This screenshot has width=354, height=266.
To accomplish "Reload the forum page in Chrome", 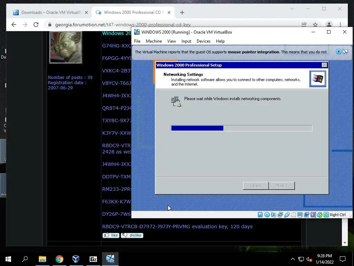I will click(x=36, y=25).
